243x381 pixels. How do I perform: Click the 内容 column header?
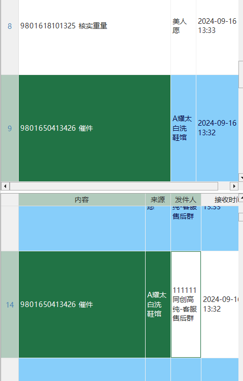[82, 200]
